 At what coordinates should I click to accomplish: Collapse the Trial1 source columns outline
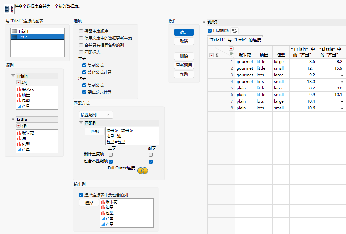(x=13, y=76)
